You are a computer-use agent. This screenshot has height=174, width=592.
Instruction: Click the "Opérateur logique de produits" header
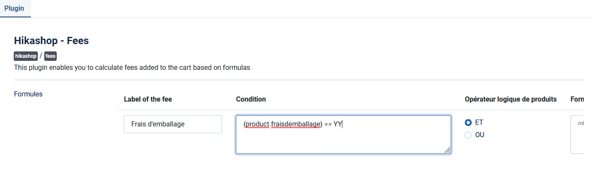[x=511, y=99]
